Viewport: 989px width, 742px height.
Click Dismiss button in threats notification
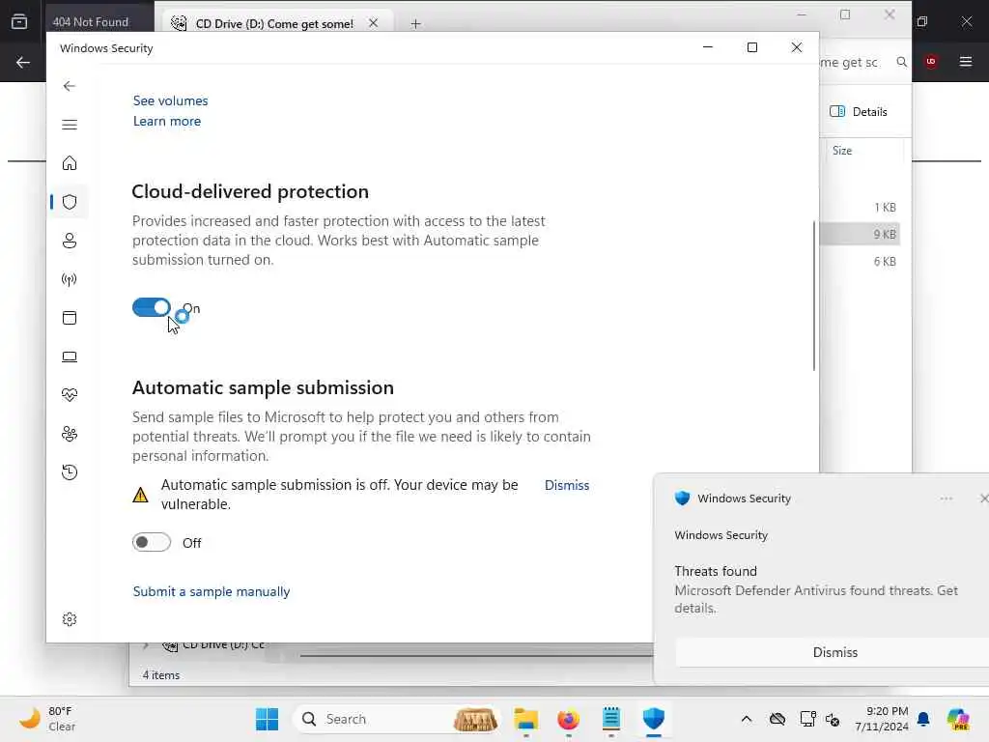point(834,652)
